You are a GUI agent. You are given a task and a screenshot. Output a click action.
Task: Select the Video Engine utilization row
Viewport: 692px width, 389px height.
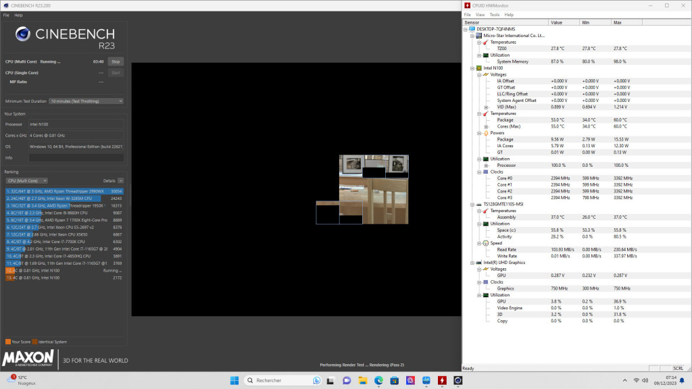[x=577, y=308]
